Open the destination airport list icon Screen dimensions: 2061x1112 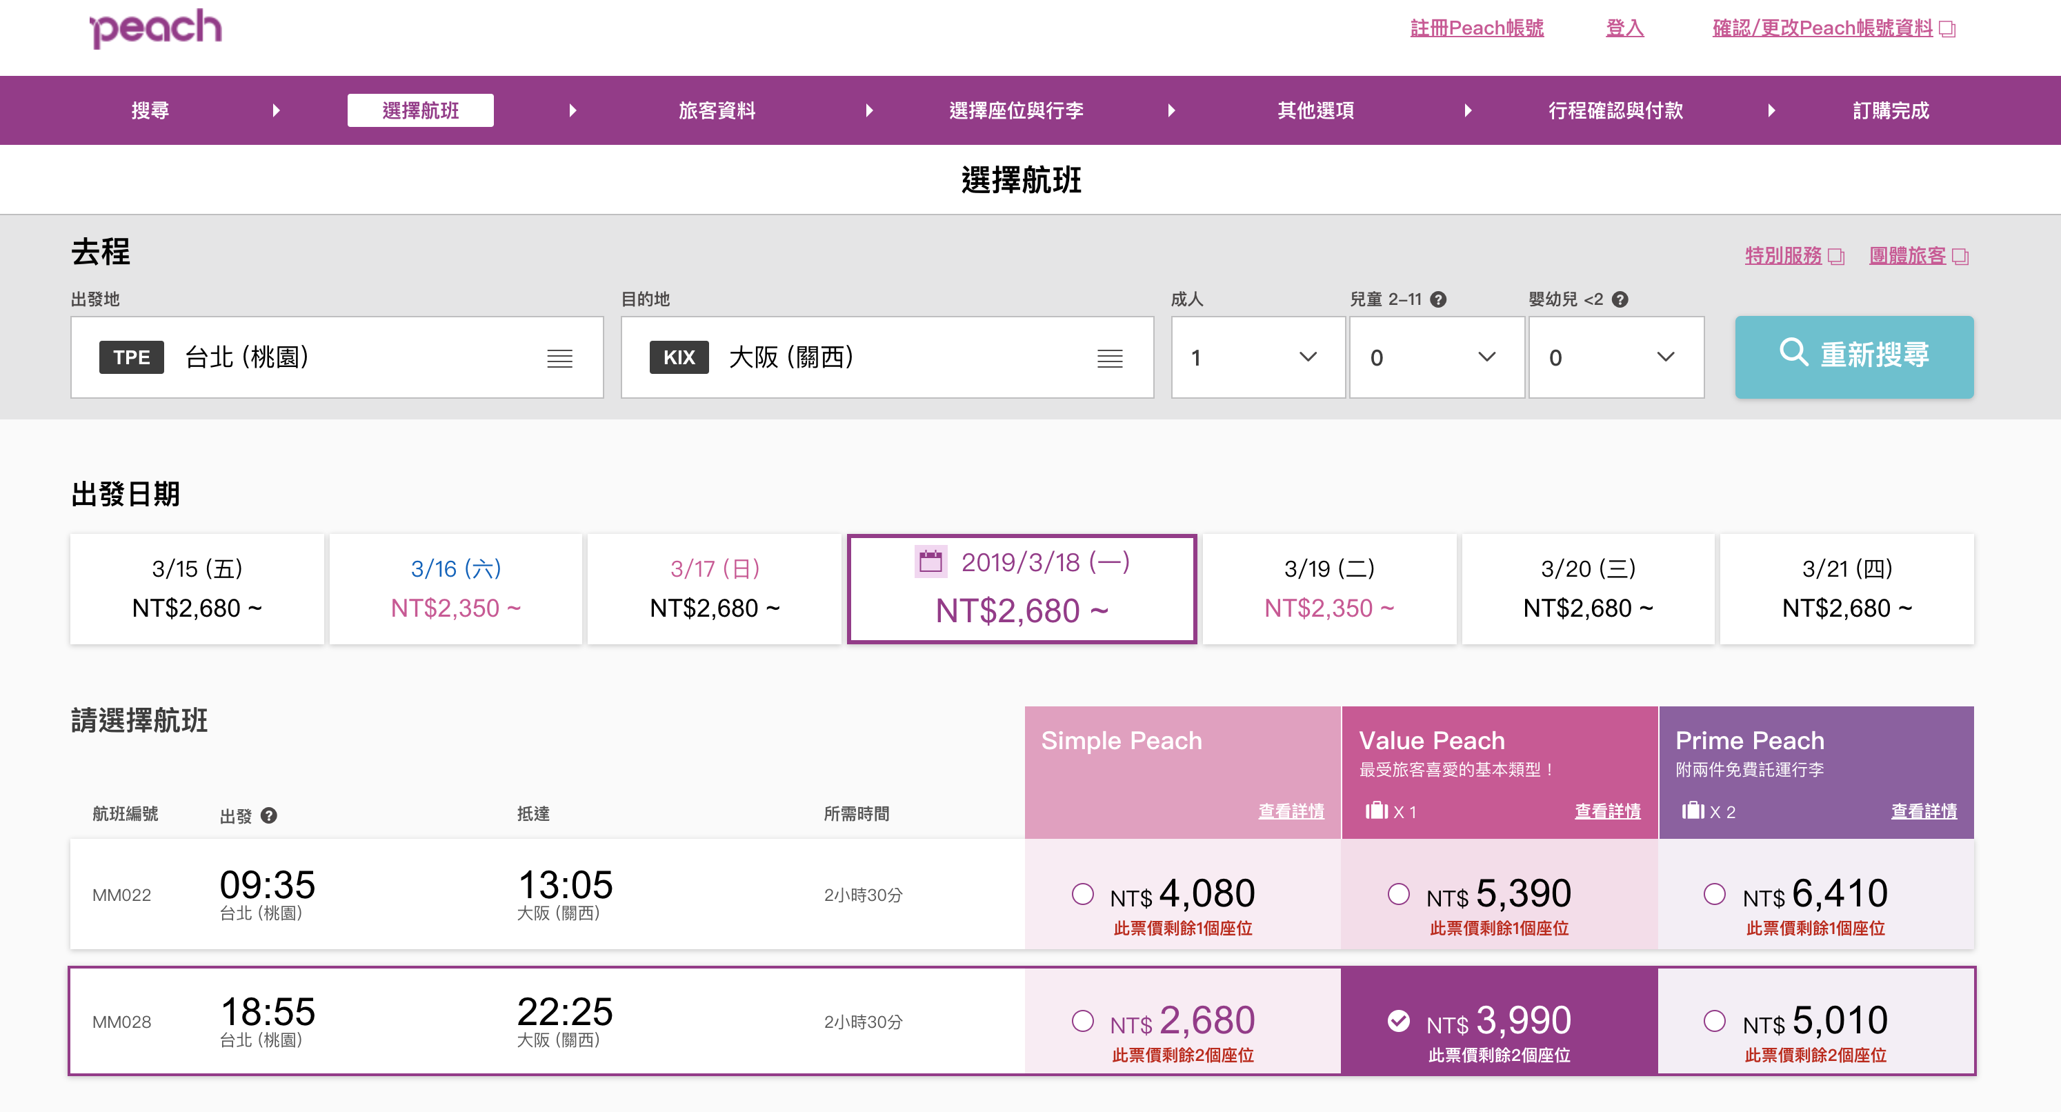tap(1110, 359)
